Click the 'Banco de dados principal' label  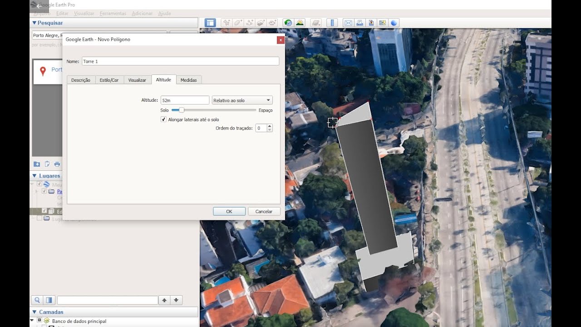79,321
